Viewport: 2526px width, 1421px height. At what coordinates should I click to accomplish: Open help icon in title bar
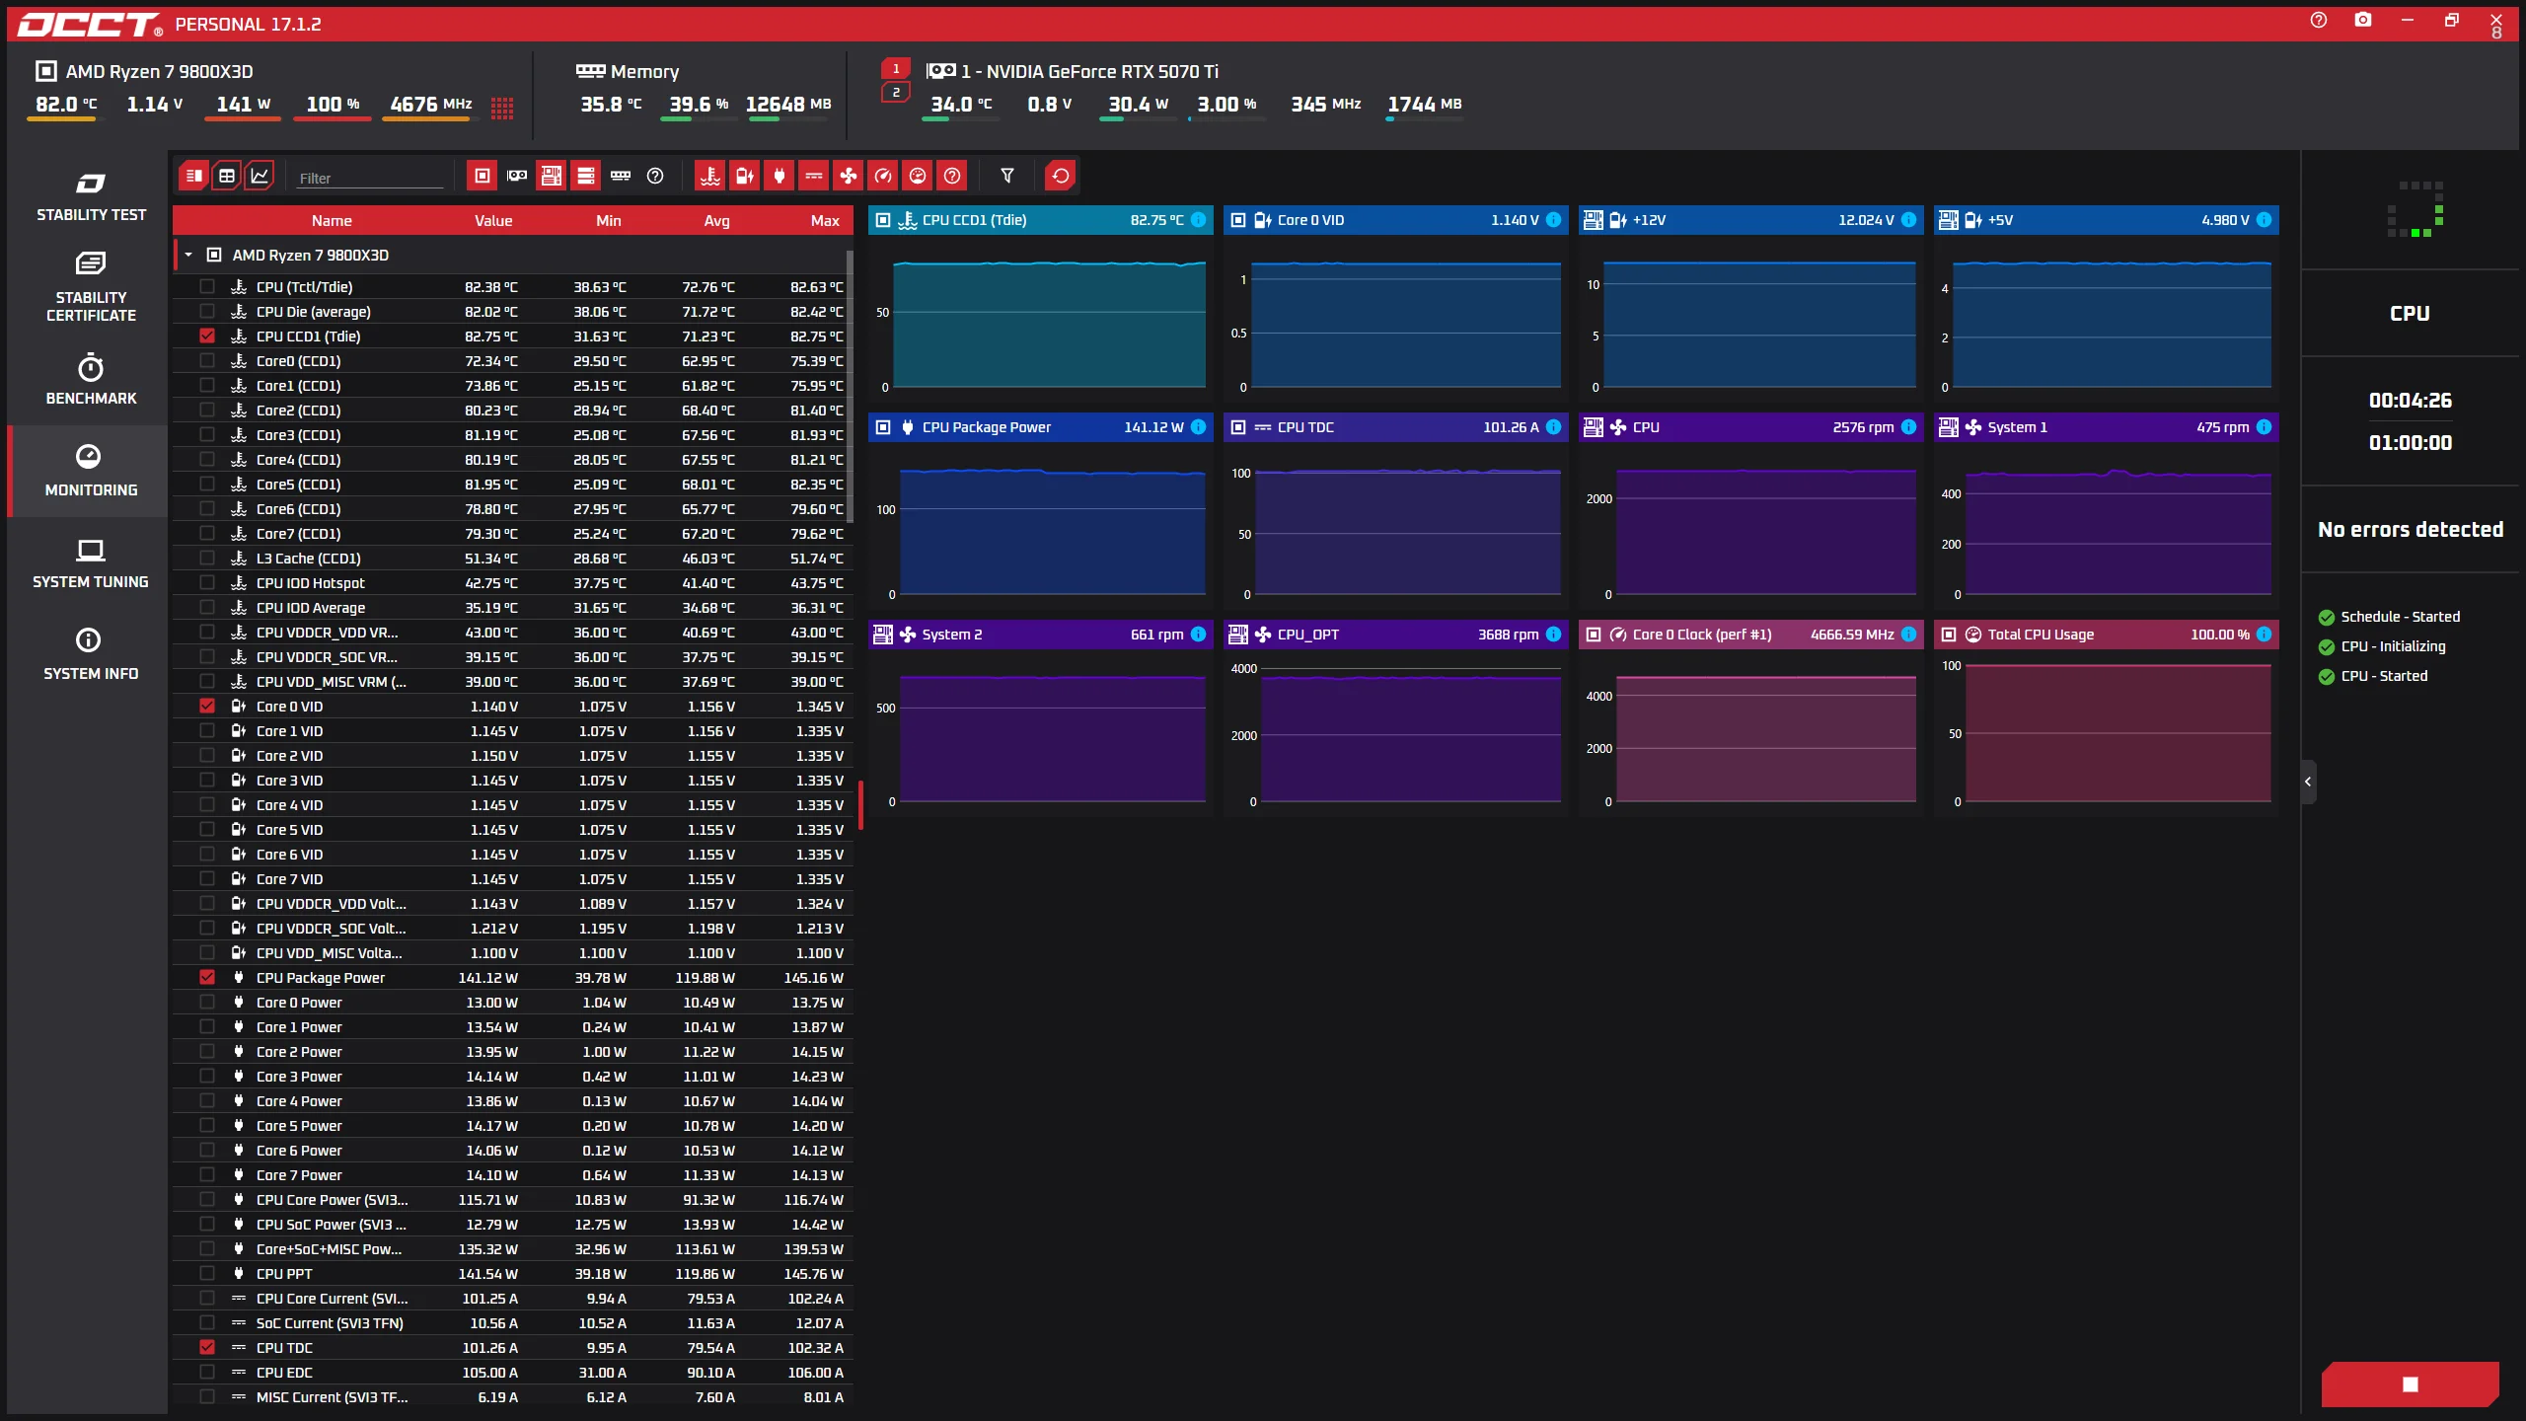2319,20
